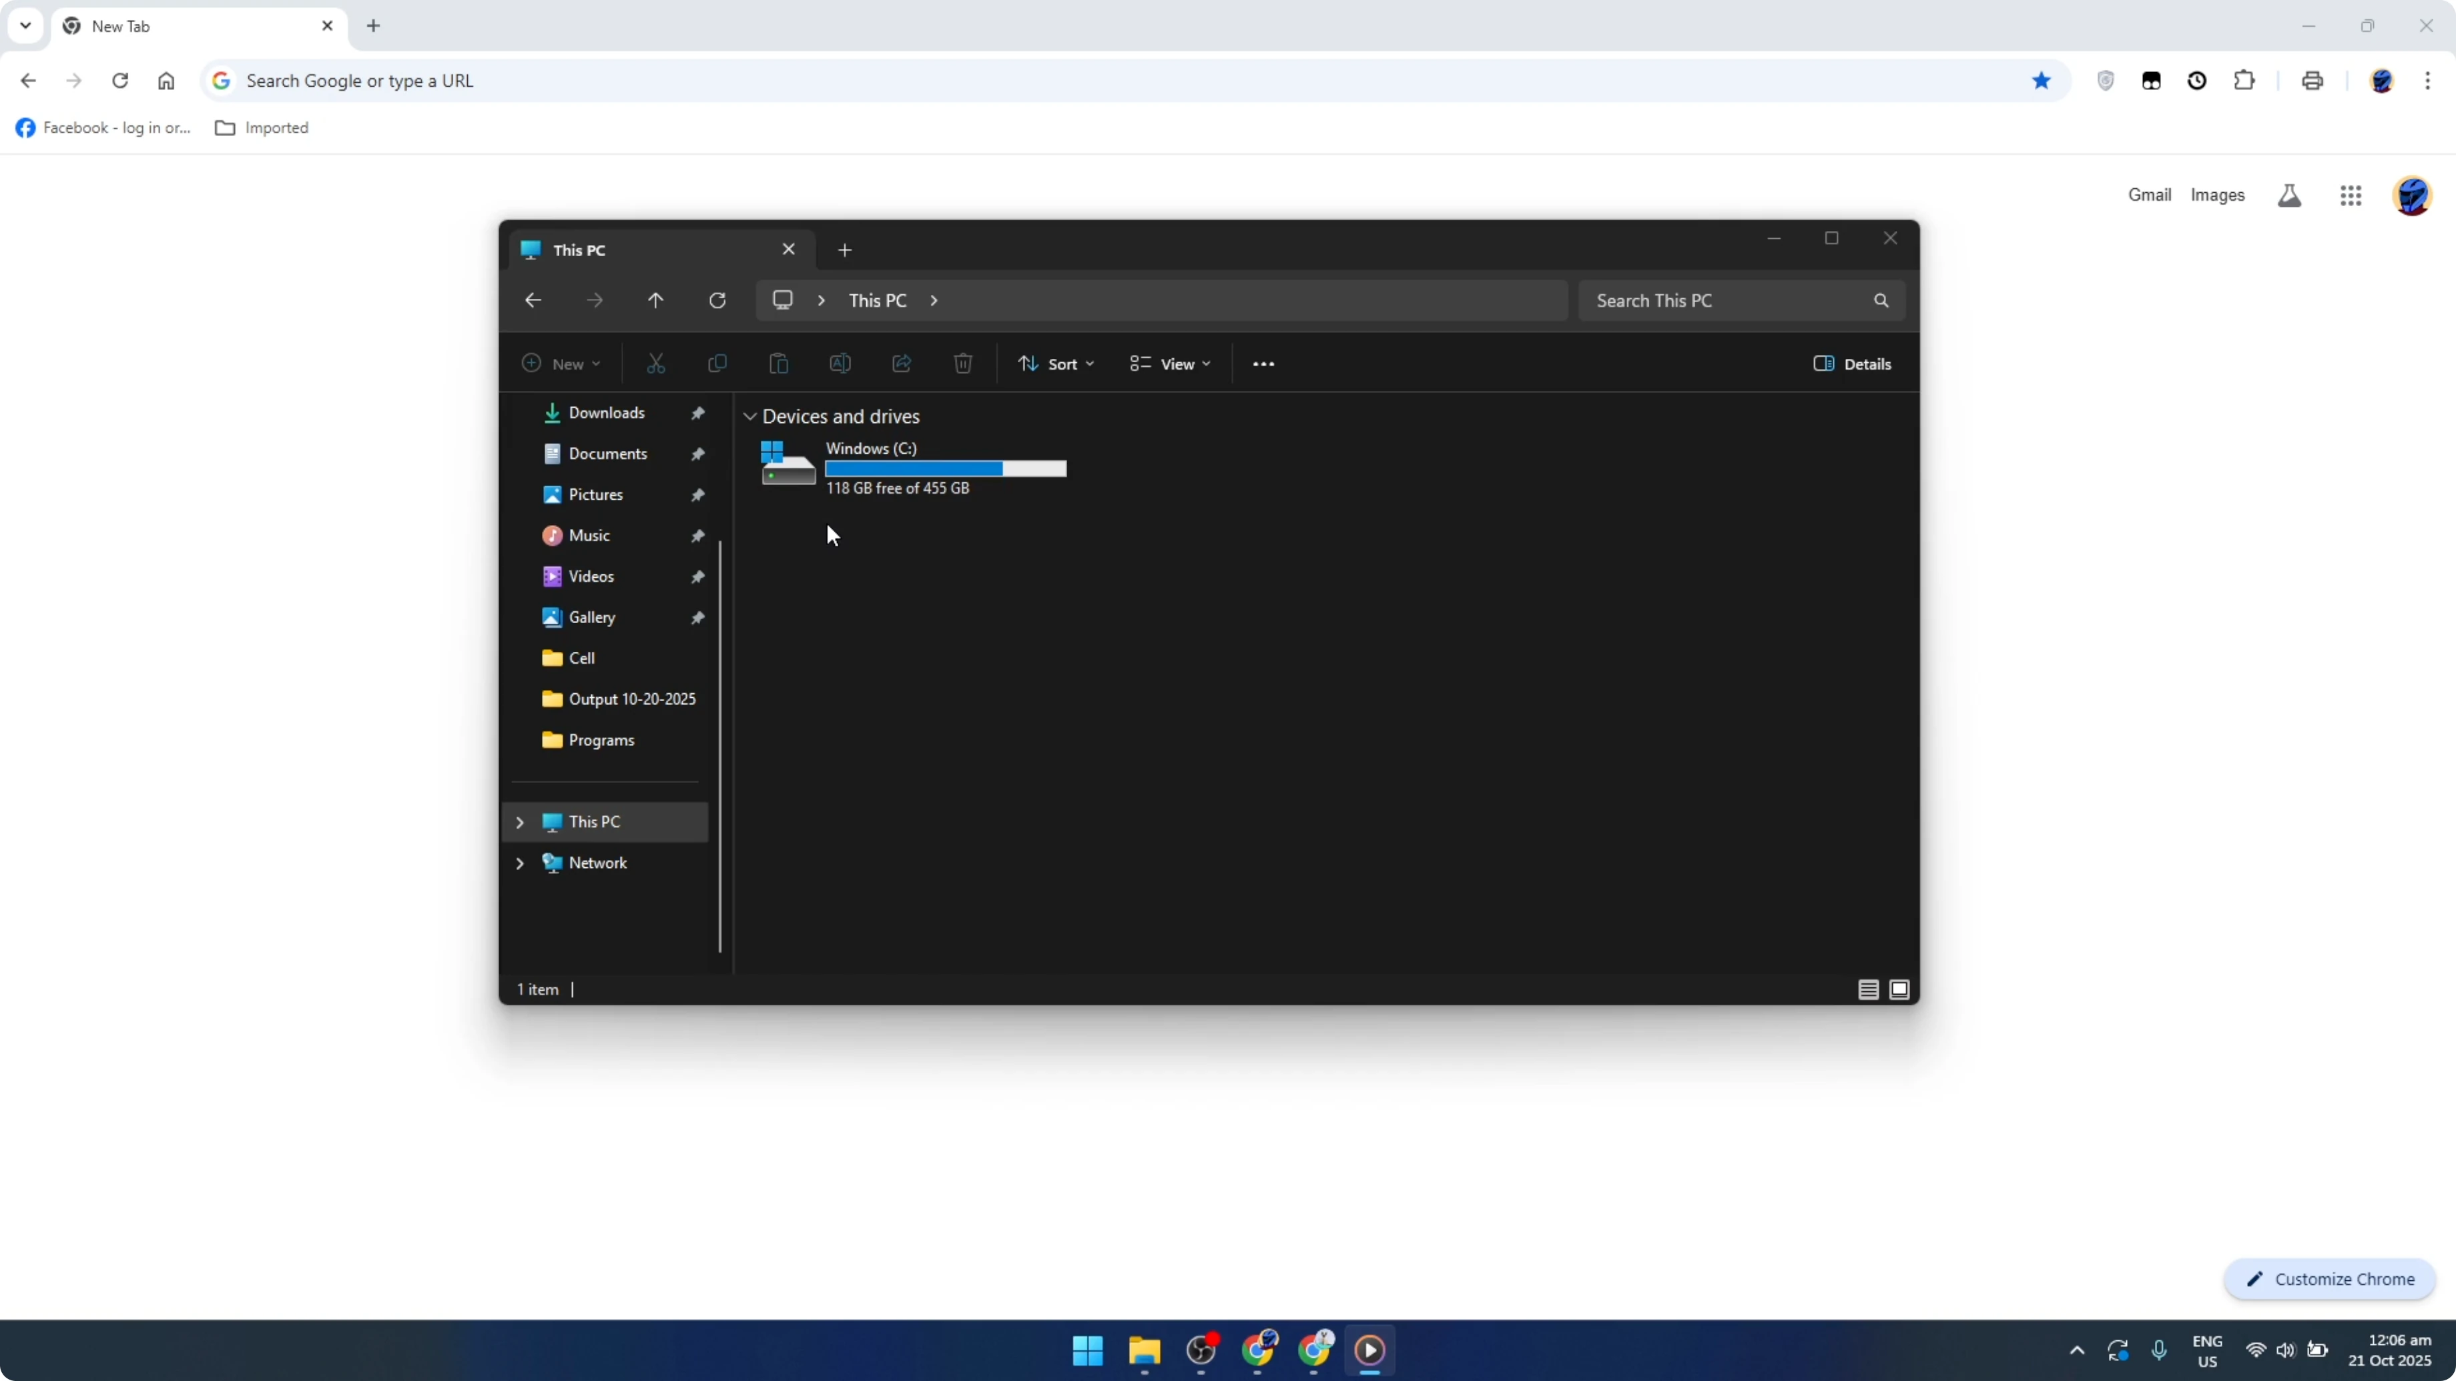Unpin Pictures via its pin icon
Viewport: 2456px width, 1381px height.
698,494
